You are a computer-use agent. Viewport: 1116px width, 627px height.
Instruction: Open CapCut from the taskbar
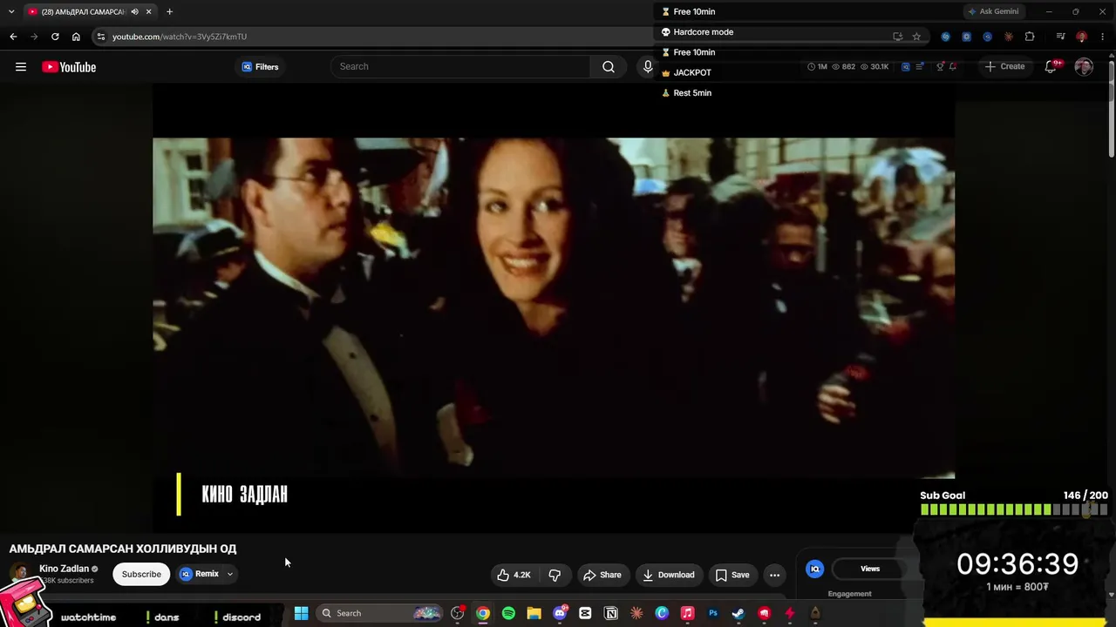pyautogui.click(x=585, y=613)
